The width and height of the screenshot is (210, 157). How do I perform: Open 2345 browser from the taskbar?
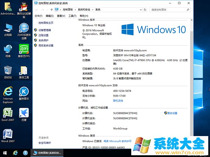25,153
